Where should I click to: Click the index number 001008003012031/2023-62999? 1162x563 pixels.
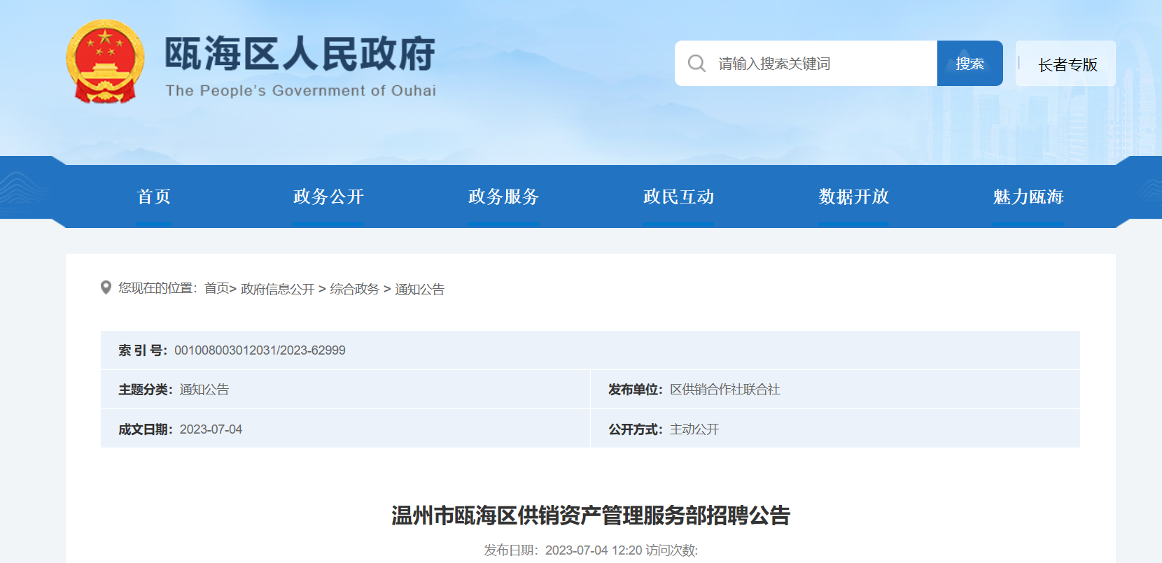(x=260, y=350)
